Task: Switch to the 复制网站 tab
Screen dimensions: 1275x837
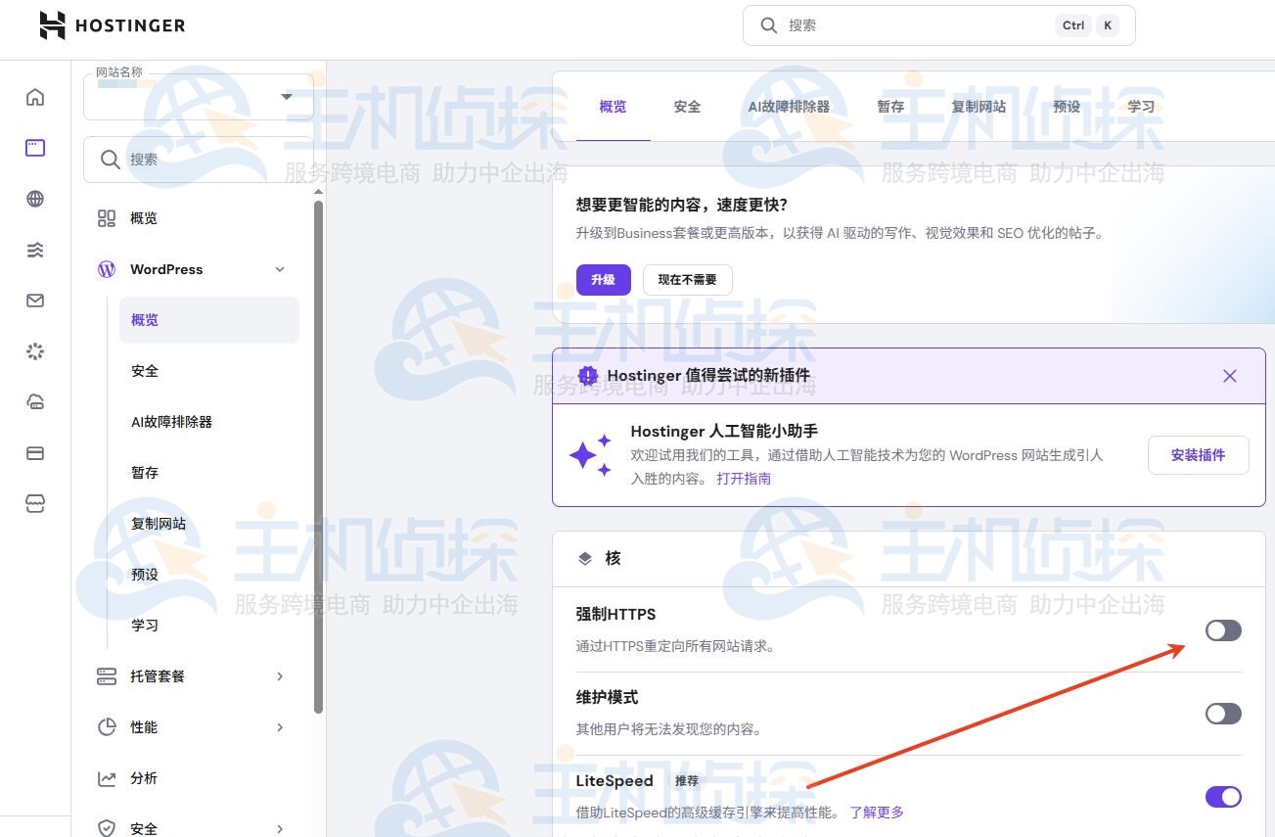Action: (979, 107)
